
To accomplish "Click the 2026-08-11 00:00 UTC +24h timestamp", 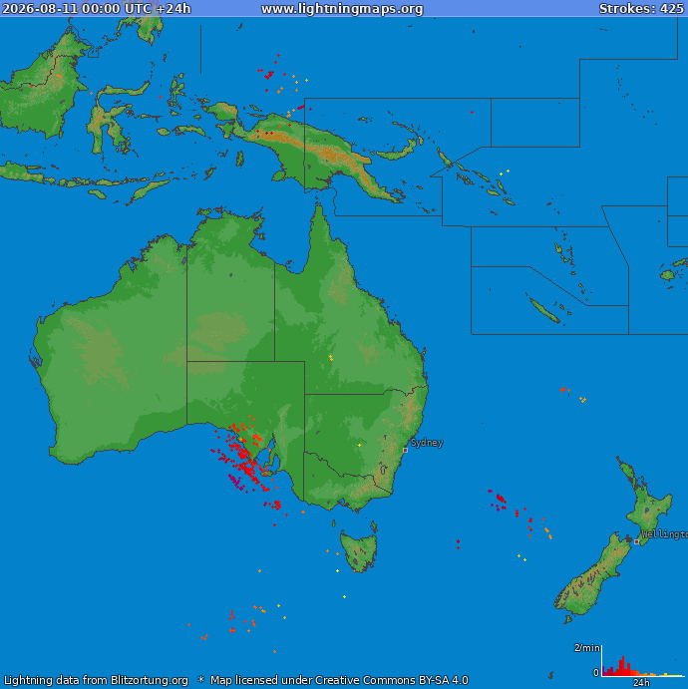I will (97, 9).
